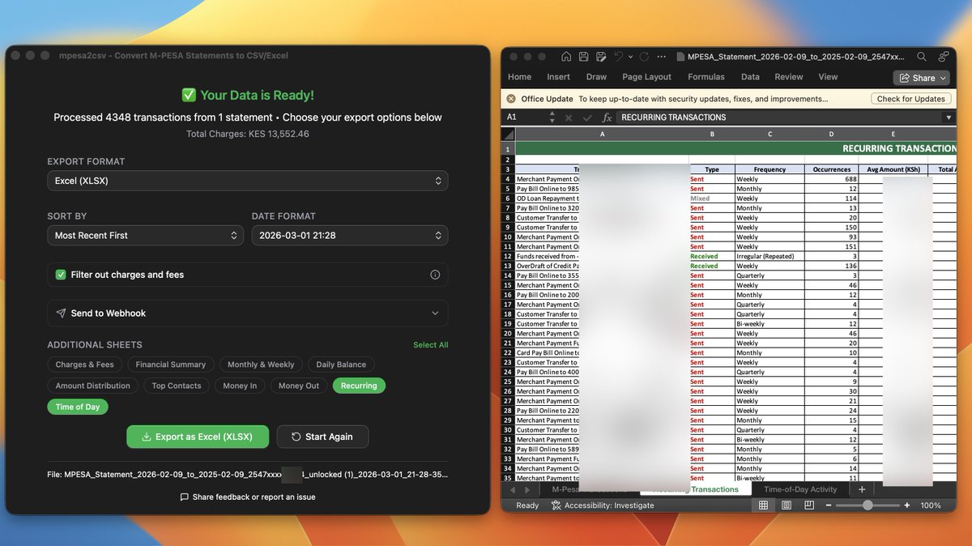Click the Undo arrow in Excel toolbar

point(618,57)
